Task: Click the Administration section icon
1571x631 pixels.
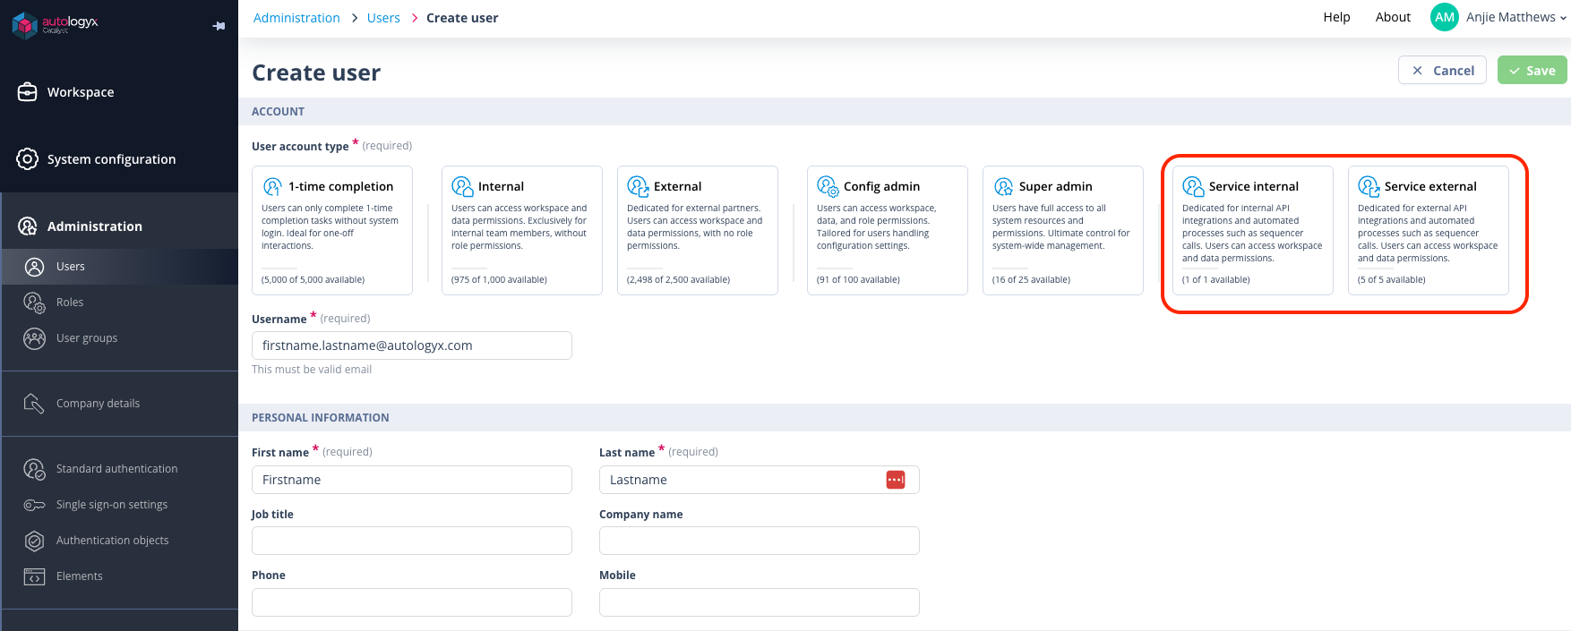Action: pyautogui.click(x=28, y=226)
